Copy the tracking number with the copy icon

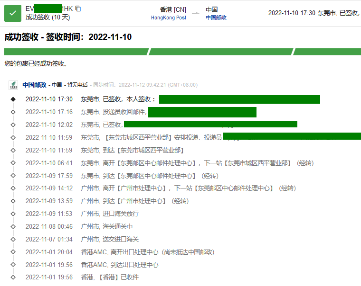pos(78,9)
